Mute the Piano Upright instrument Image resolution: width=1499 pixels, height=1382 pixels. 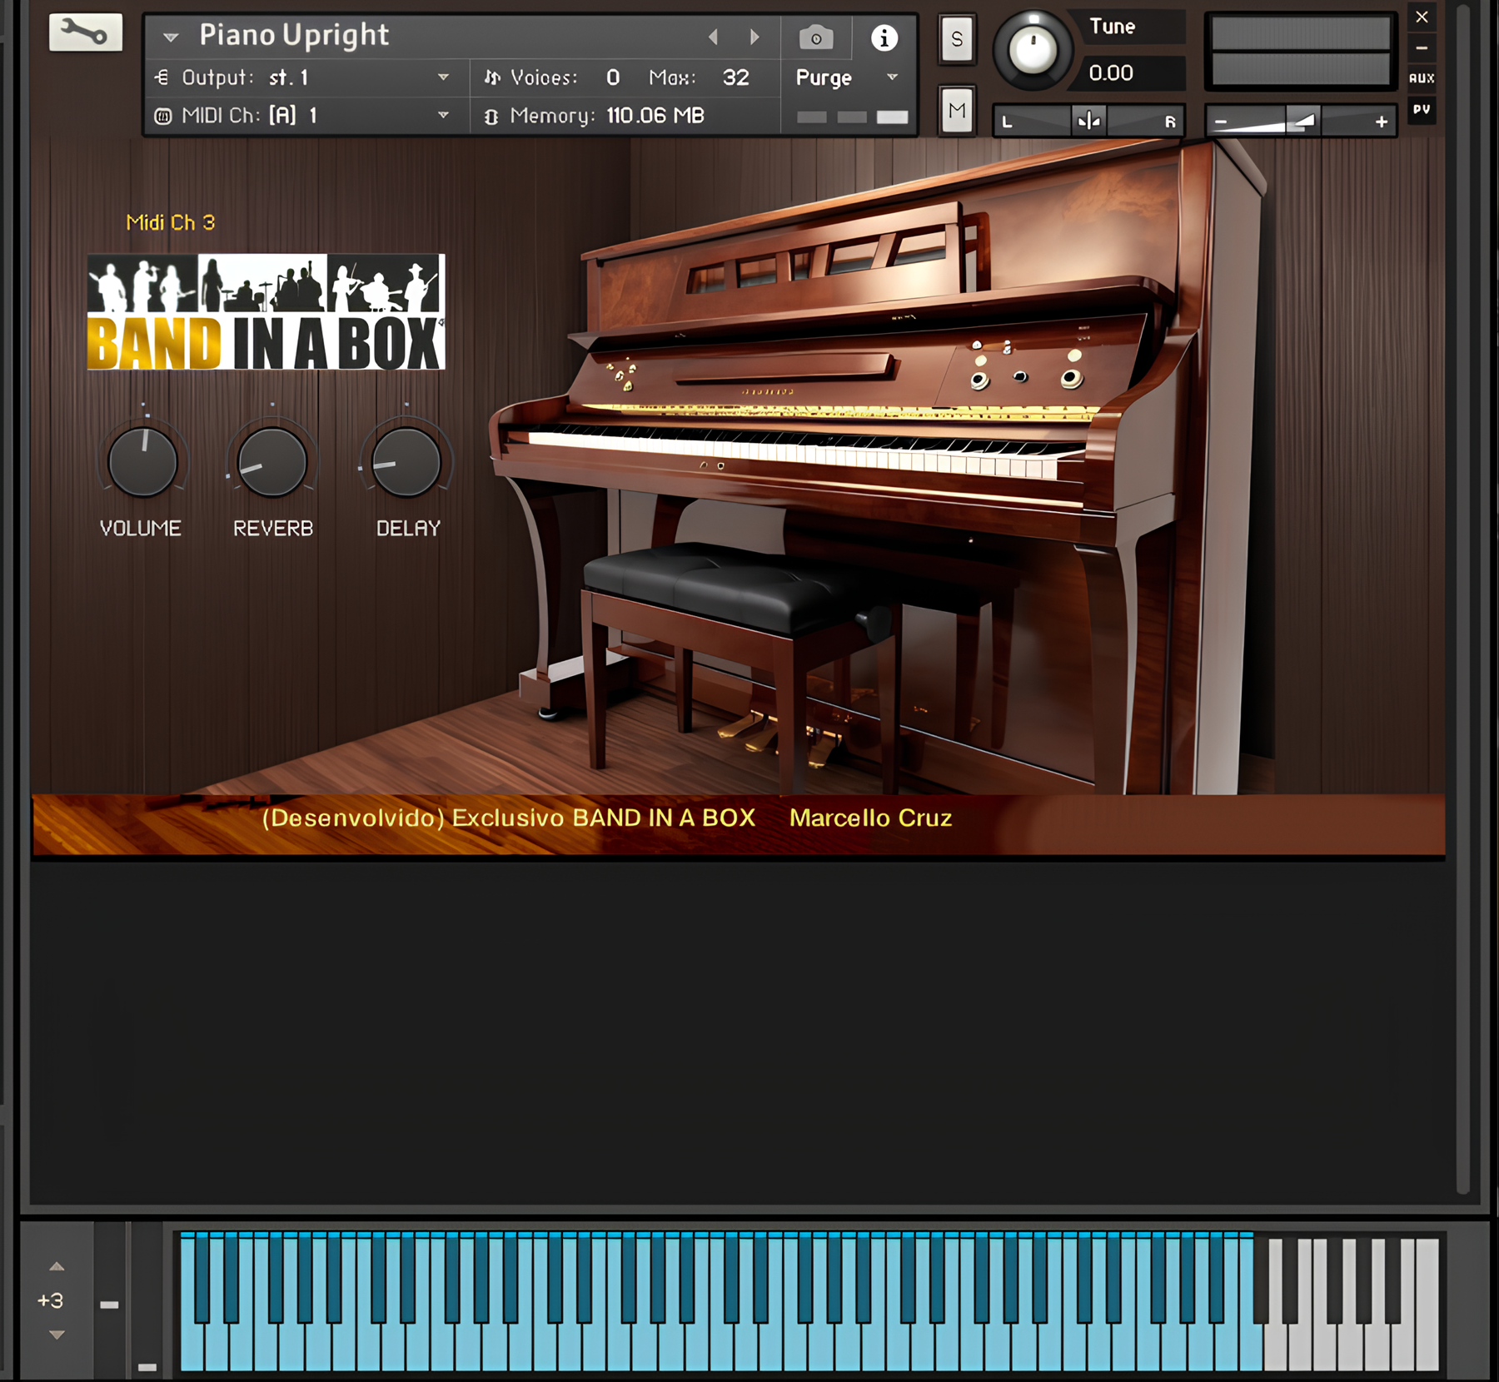coord(957,110)
